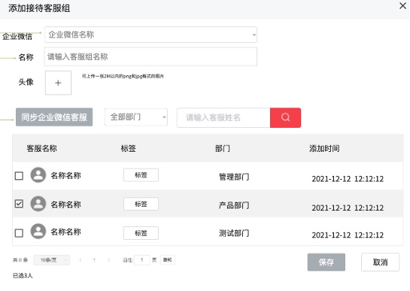
Task: Open the page size dropdown
Action: pyautogui.click(x=52, y=260)
